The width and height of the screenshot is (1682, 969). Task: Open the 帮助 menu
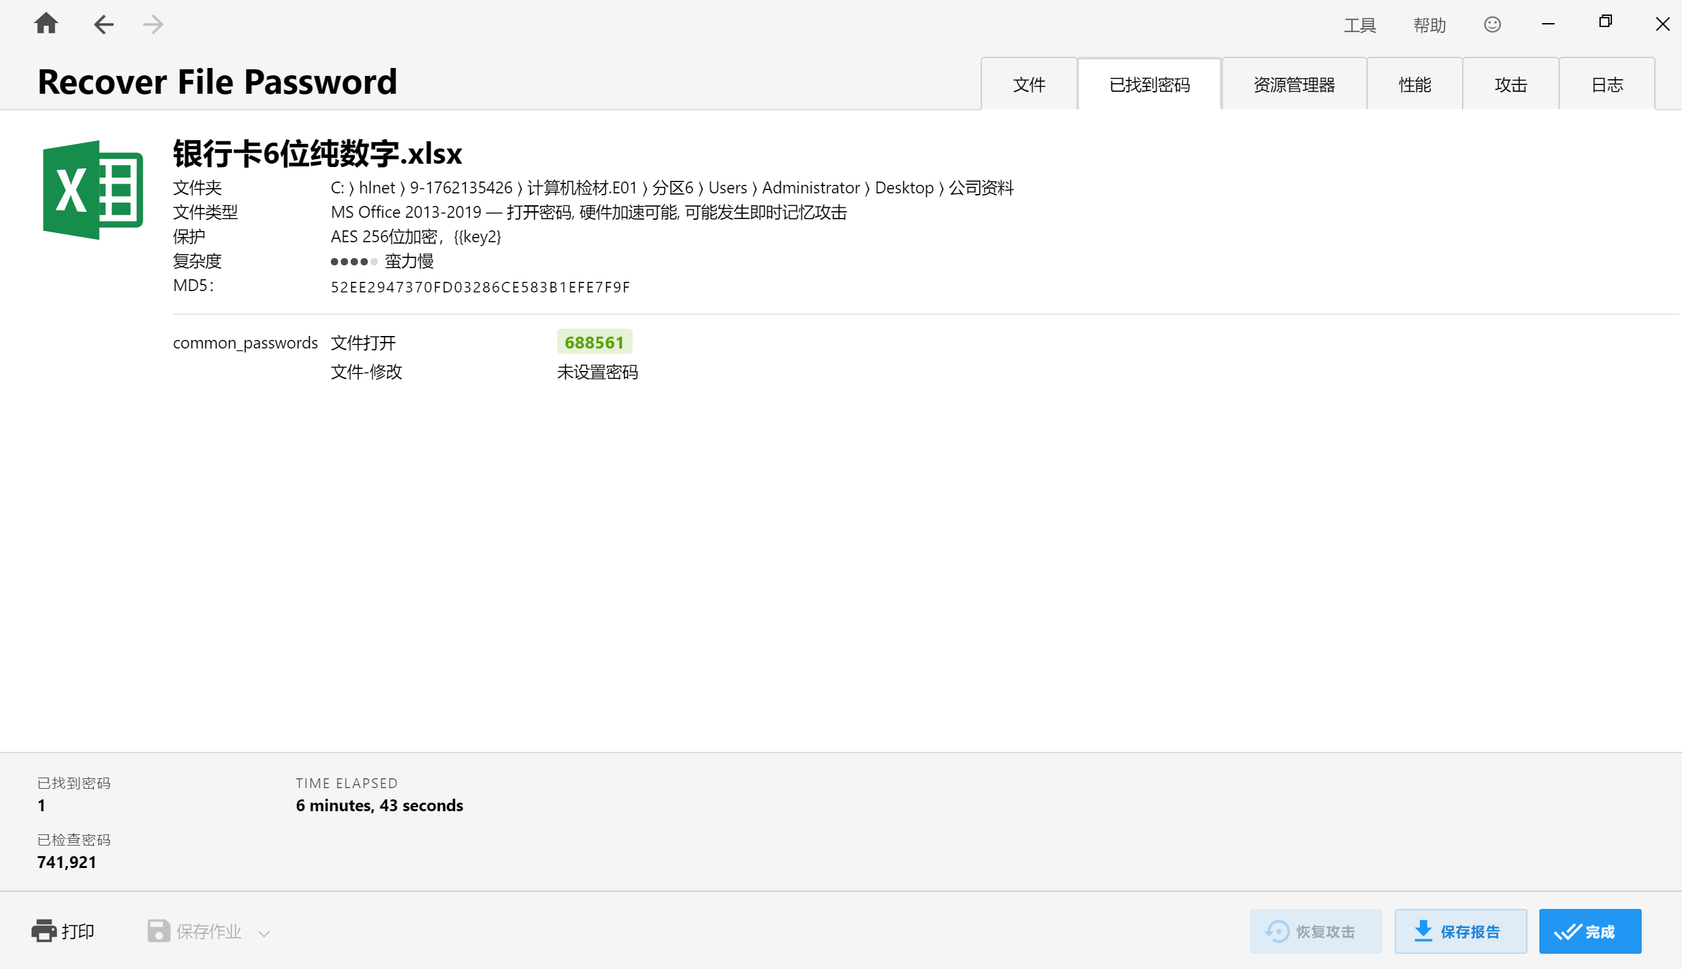[1429, 25]
